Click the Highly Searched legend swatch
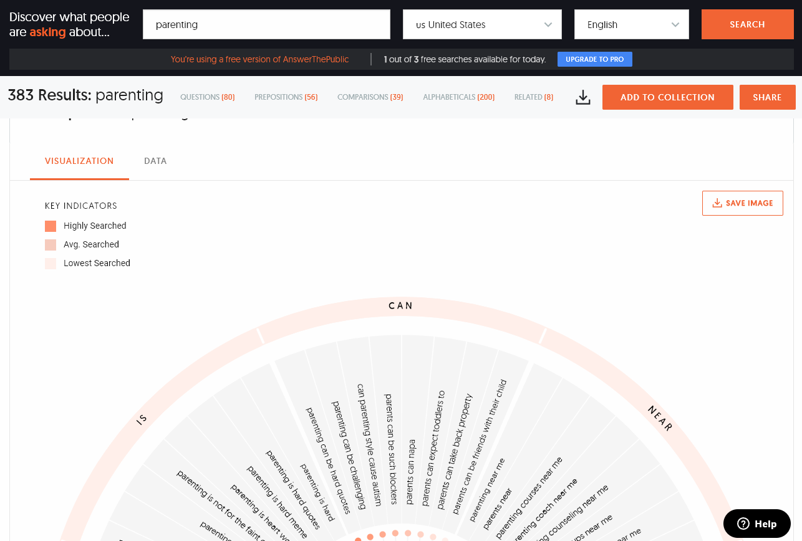This screenshot has width=802, height=541. (x=50, y=226)
